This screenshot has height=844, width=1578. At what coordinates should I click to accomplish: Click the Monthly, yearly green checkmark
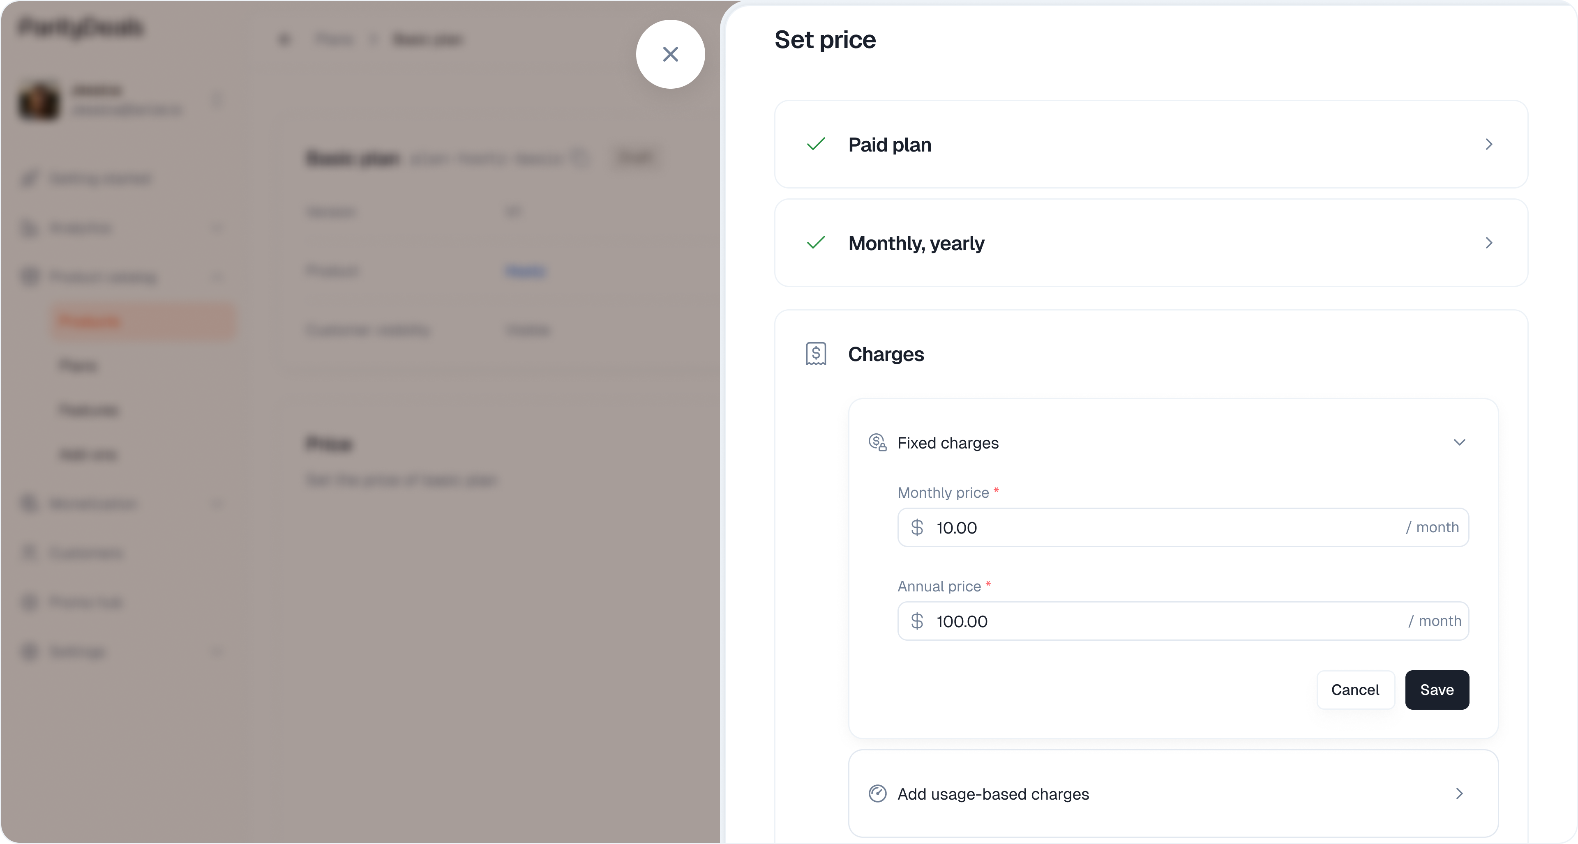coord(816,243)
